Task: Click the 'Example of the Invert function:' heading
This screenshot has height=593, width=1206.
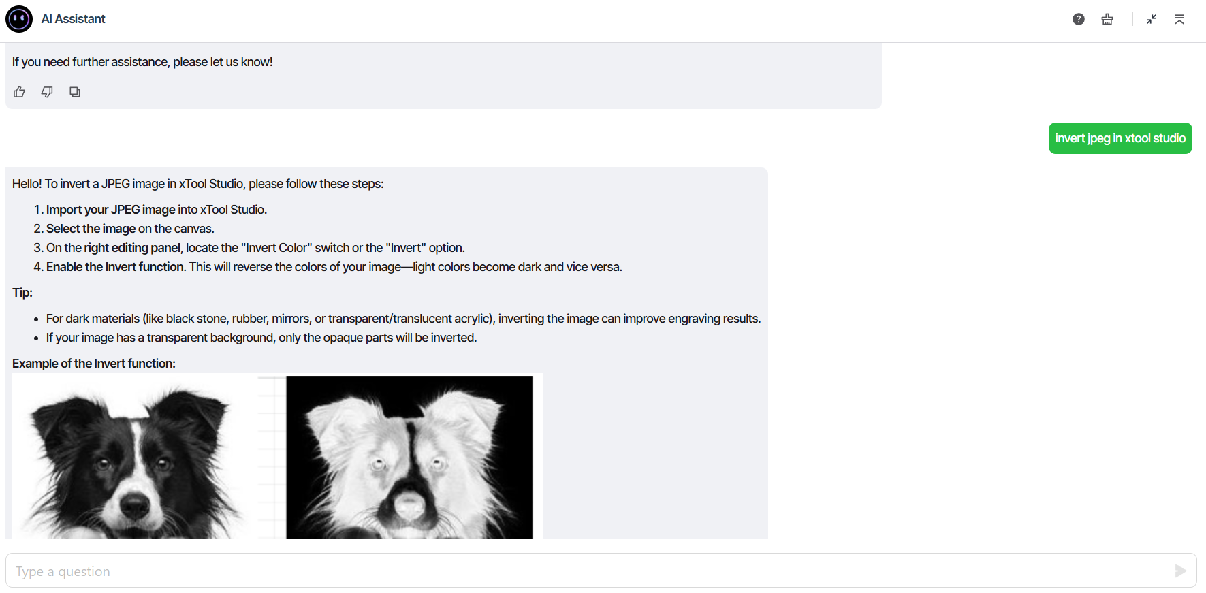Action: coord(94,364)
